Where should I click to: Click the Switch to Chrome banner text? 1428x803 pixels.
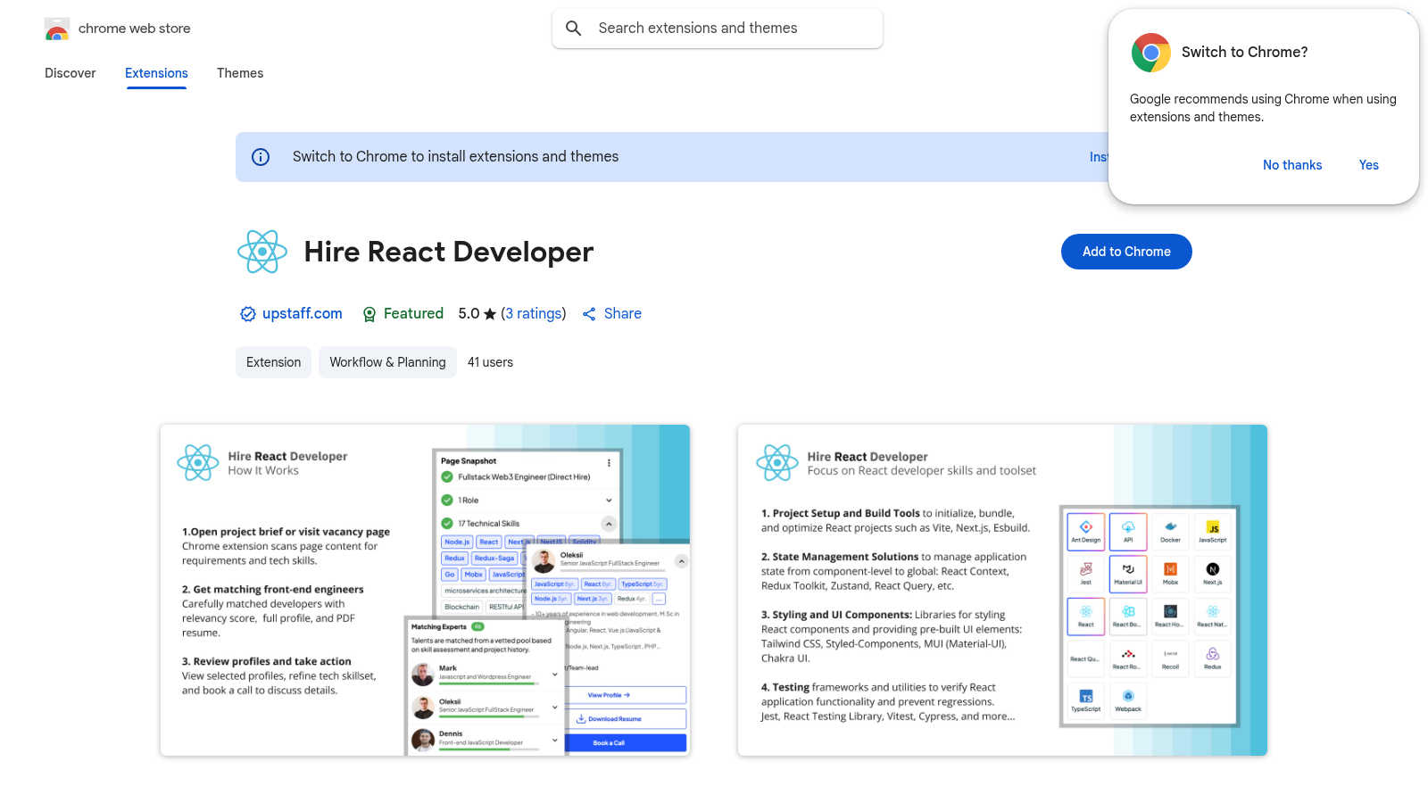pos(455,157)
